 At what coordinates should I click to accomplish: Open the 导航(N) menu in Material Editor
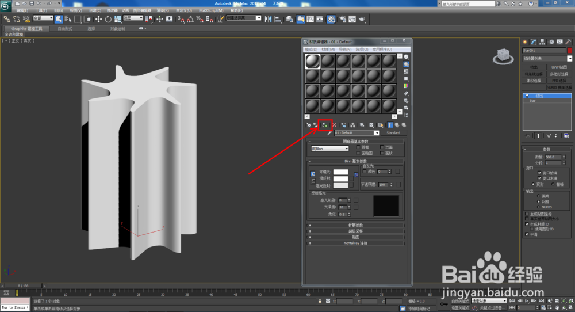point(345,49)
